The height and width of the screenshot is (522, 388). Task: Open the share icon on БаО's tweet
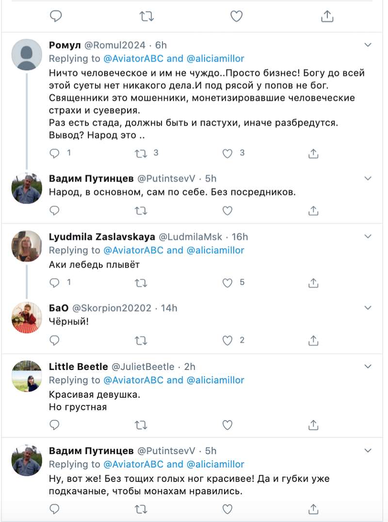(x=313, y=340)
